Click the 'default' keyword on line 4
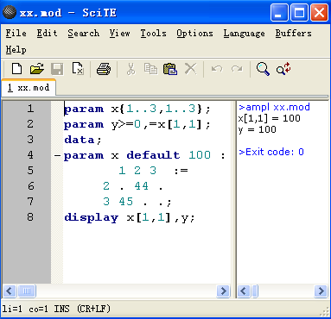Screen dimensions: 331x319 click(x=153, y=155)
